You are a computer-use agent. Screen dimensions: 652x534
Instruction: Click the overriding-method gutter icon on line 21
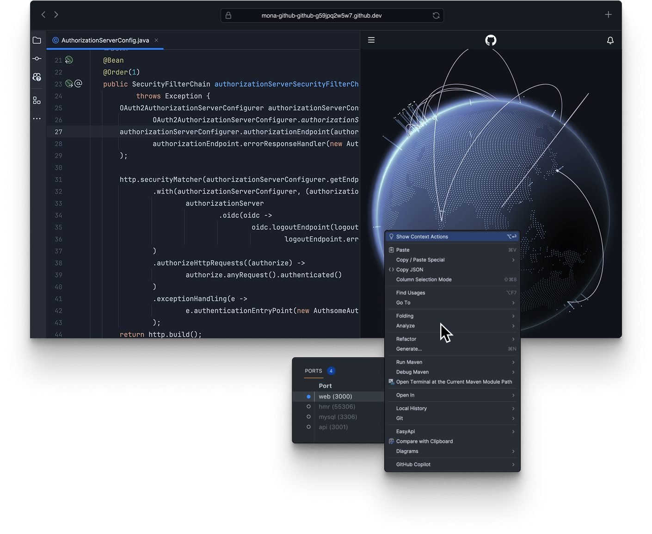click(x=69, y=60)
